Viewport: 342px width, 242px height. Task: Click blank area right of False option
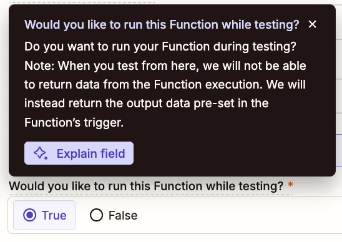pyautogui.click(x=240, y=215)
